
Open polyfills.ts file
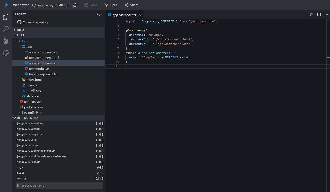[59, 91]
